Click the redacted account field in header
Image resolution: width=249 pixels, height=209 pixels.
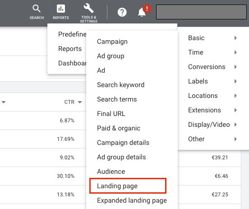pyautogui.click(x=201, y=12)
